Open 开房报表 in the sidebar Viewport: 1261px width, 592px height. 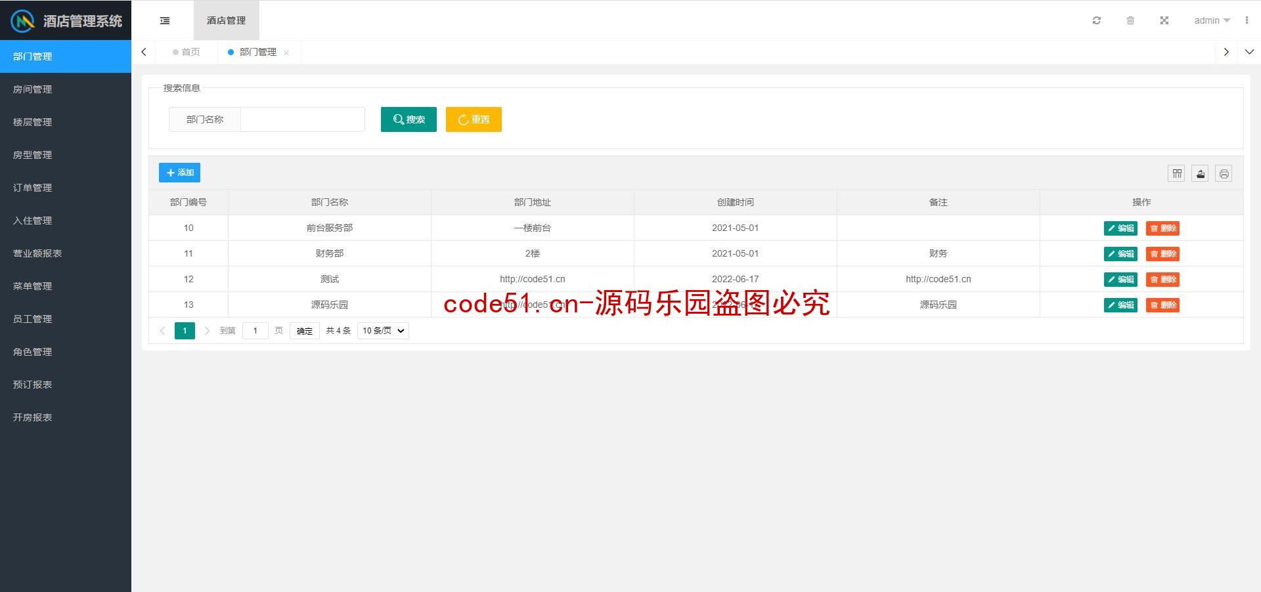click(x=66, y=417)
